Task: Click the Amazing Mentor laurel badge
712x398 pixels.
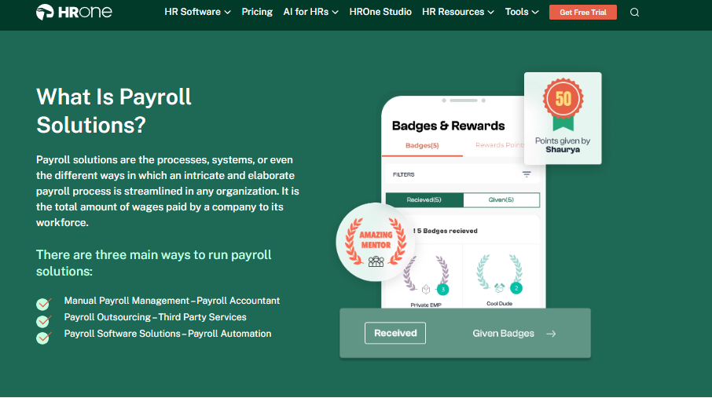Action: tap(376, 242)
